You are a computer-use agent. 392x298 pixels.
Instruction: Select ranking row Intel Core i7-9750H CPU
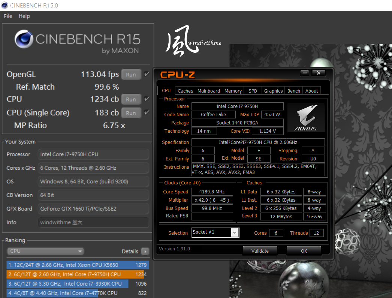point(78,274)
